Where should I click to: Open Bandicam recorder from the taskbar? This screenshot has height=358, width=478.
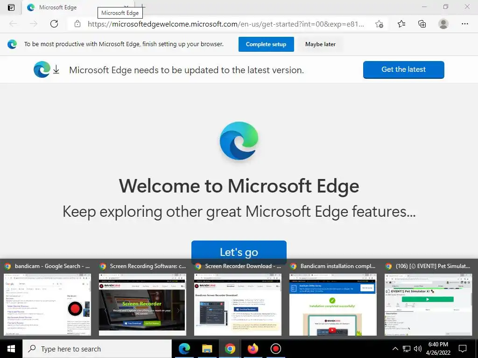(275, 349)
